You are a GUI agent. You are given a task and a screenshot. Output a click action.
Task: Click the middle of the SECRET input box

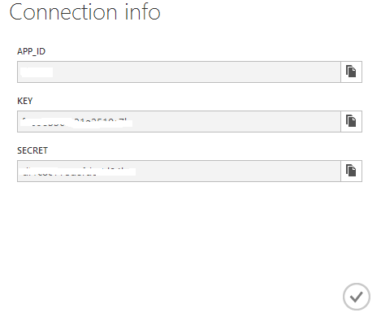pyautogui.click(x=179, y=171)
